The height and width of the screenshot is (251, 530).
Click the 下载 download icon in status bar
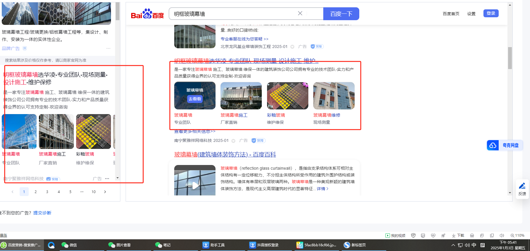458,235
